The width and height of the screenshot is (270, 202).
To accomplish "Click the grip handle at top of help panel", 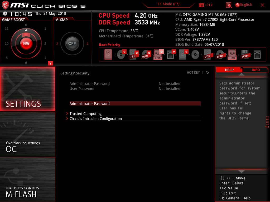I will tap(242, 74).
